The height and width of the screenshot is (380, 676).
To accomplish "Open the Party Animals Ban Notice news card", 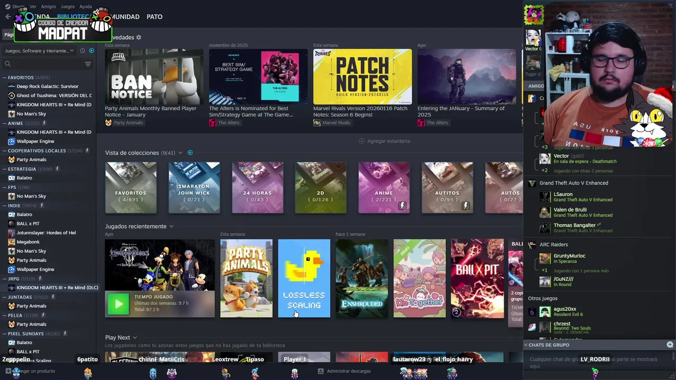I will coord(154,77).
